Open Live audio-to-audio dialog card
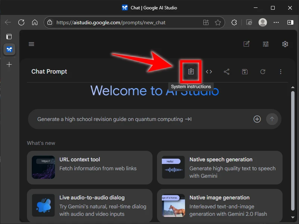Viewport: 299px width, 224px height. [x=90, y=205]
